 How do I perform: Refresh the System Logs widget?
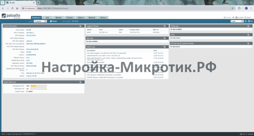point(165,47)
